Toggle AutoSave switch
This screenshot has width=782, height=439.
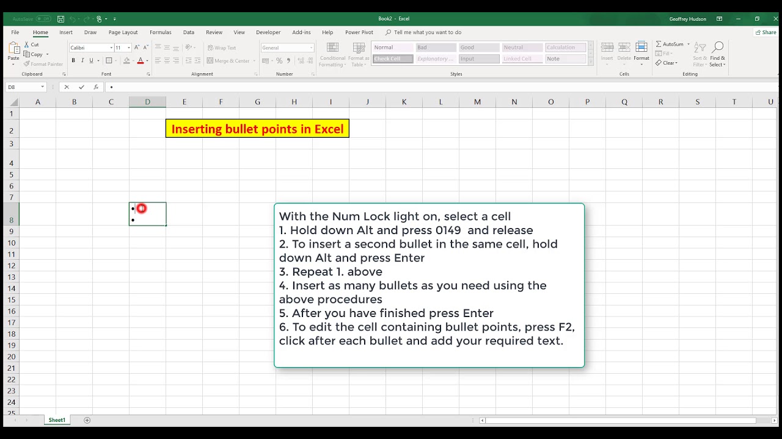click(43, 19)
